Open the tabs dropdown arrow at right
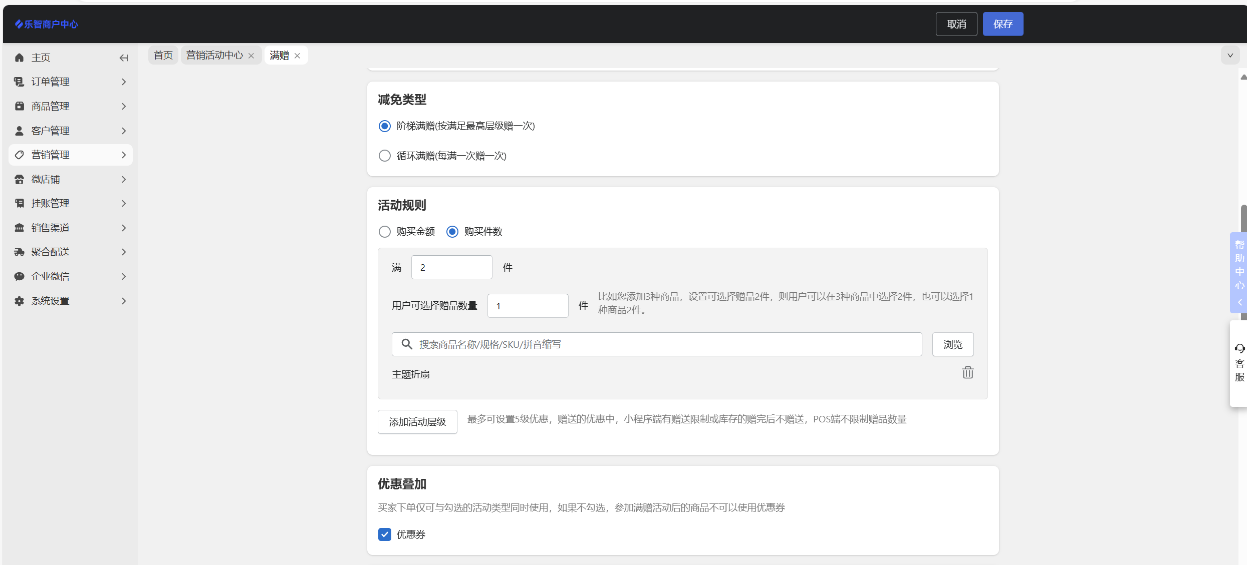The height and width of the screenshot is (565, 1247). click(1230, 56)
